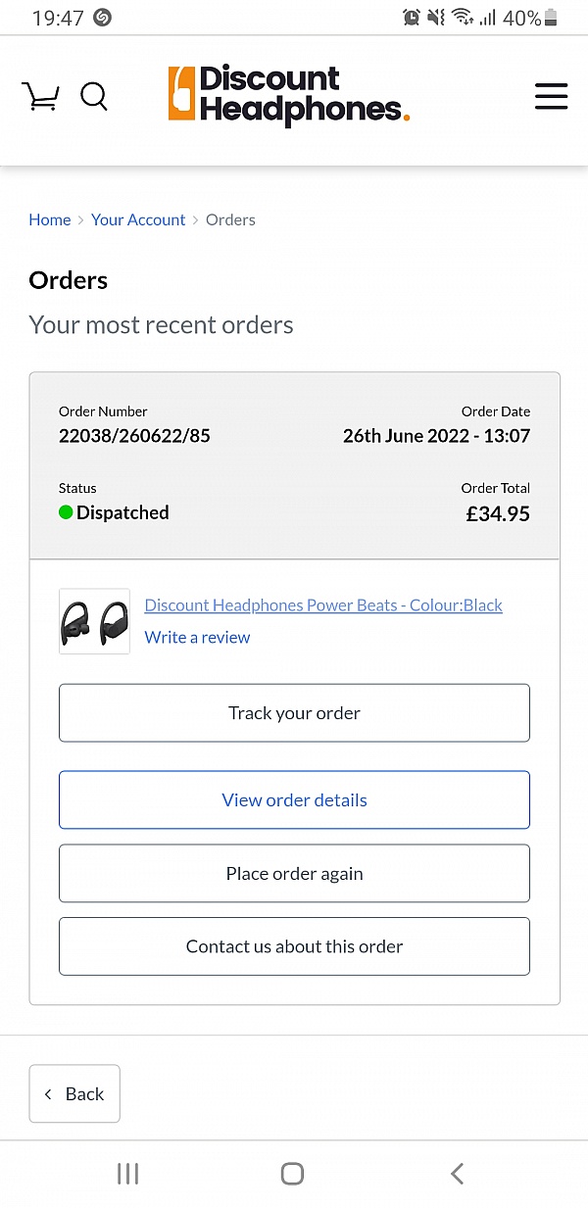Tap the Power Beats earphones thumbnail

[94, 621]
